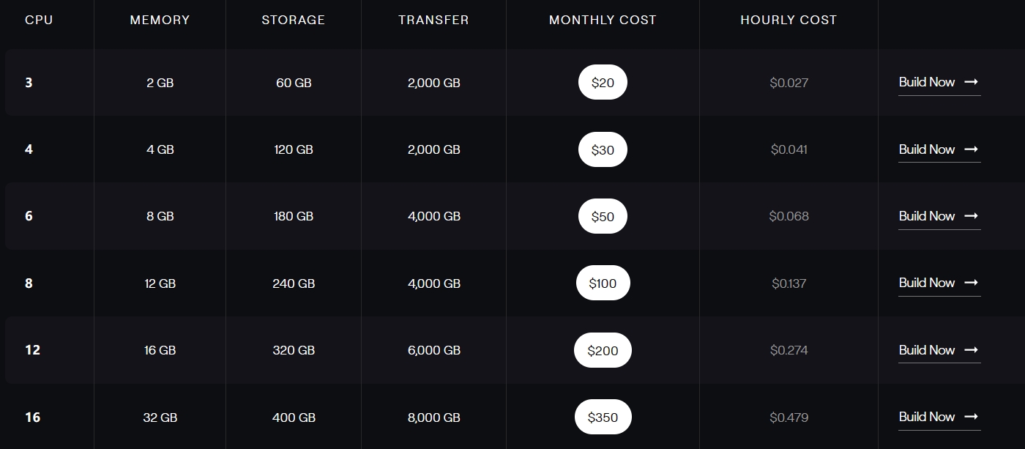The width and height of the screenshot is (1025, 449).
Task: Click the $20 monthly cost pill
Action: coord(603,83)
